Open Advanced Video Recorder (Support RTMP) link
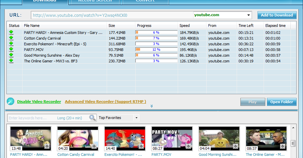303x158 pixels. [x=106, y=102]
